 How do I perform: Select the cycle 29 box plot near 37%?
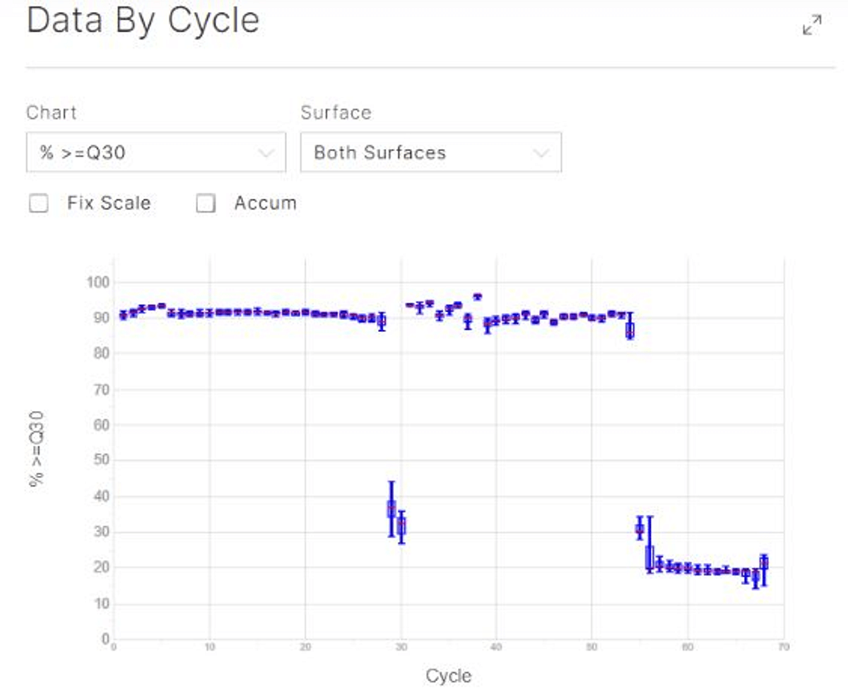[x=391, y=509]
